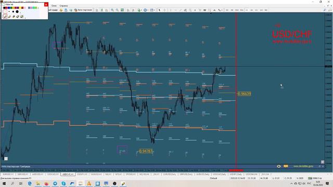The image size is (333, 187).
Task: Click the connection status kb indicator
Action: (x=315, y=178)
